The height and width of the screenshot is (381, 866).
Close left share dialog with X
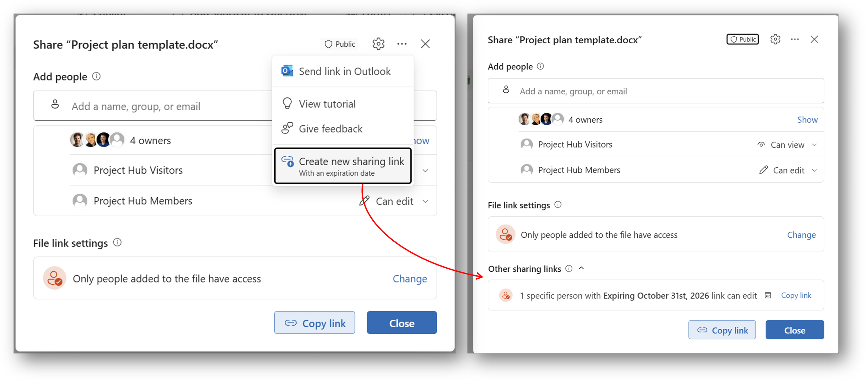[x=425, y=44]
